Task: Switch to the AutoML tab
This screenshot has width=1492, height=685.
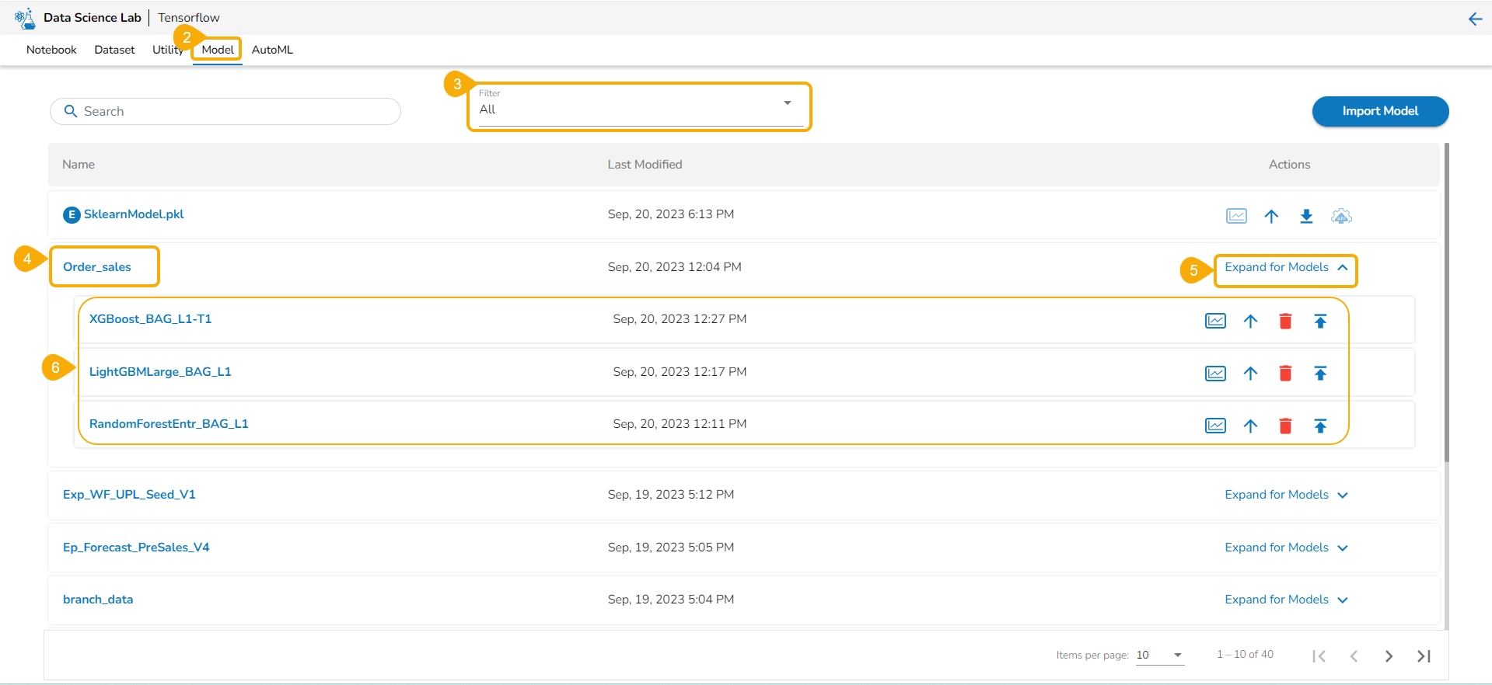Action: click(272, 50)
